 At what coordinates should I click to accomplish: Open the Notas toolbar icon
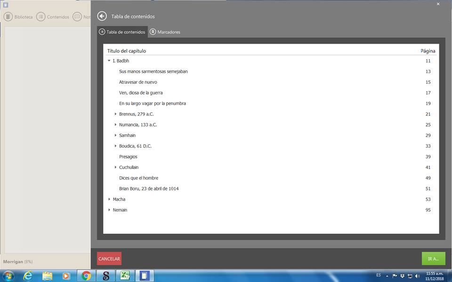pyautogui.click(x=77, y=17)
